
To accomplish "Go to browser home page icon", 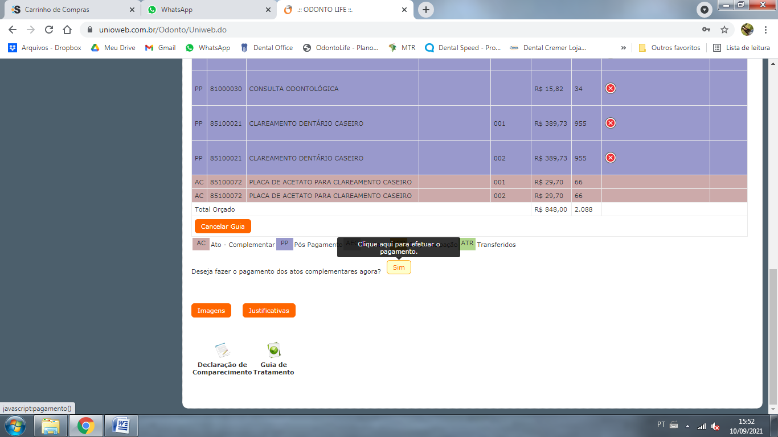I will 67,30.
